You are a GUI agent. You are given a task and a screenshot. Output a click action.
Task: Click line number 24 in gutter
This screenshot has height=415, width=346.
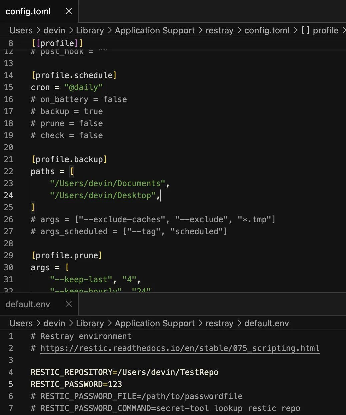tap(9, 195)
